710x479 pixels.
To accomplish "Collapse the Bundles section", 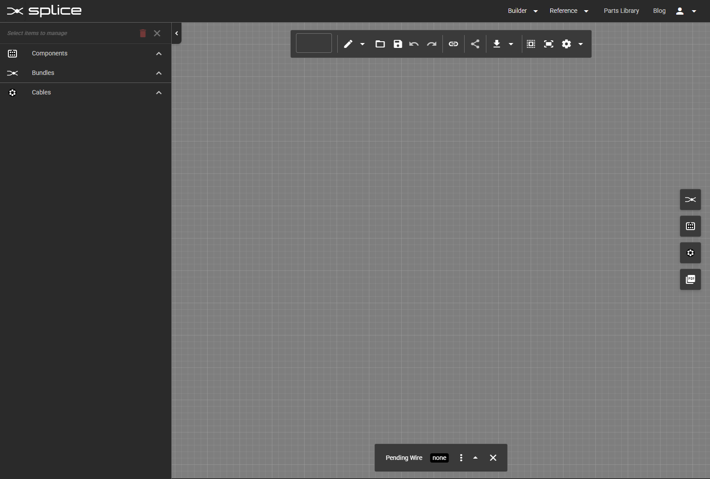I will click(158, 73).
